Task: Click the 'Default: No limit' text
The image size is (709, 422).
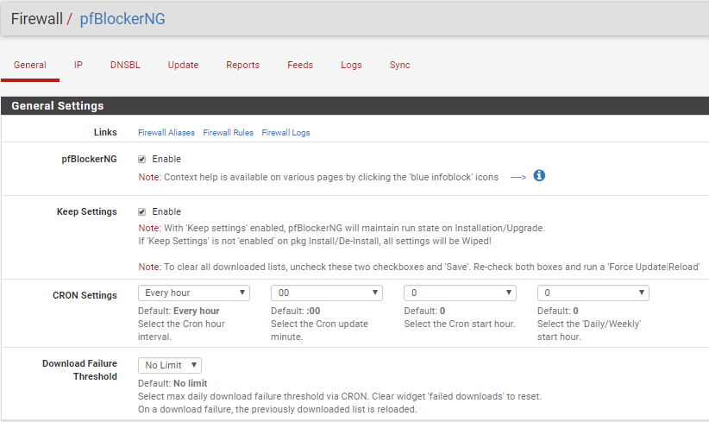Action: pos(173,383)
